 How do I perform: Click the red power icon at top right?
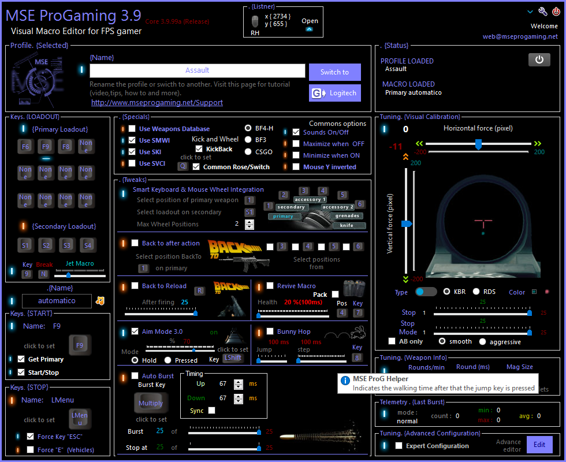click(x=556, y=12)
